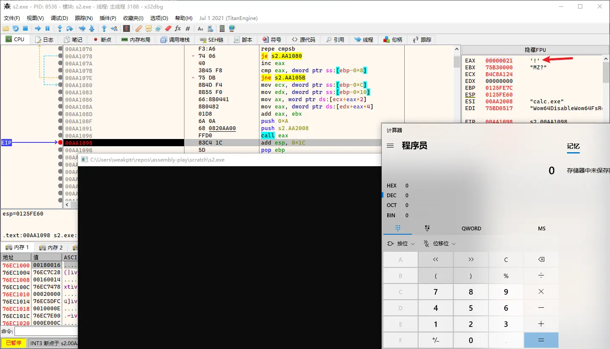Step into with the down-arrow icon
The width and height of the screenshot is (610, 349).
(60, 28)
